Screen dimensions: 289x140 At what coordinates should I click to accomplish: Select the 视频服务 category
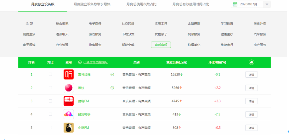tap(194, 34)
